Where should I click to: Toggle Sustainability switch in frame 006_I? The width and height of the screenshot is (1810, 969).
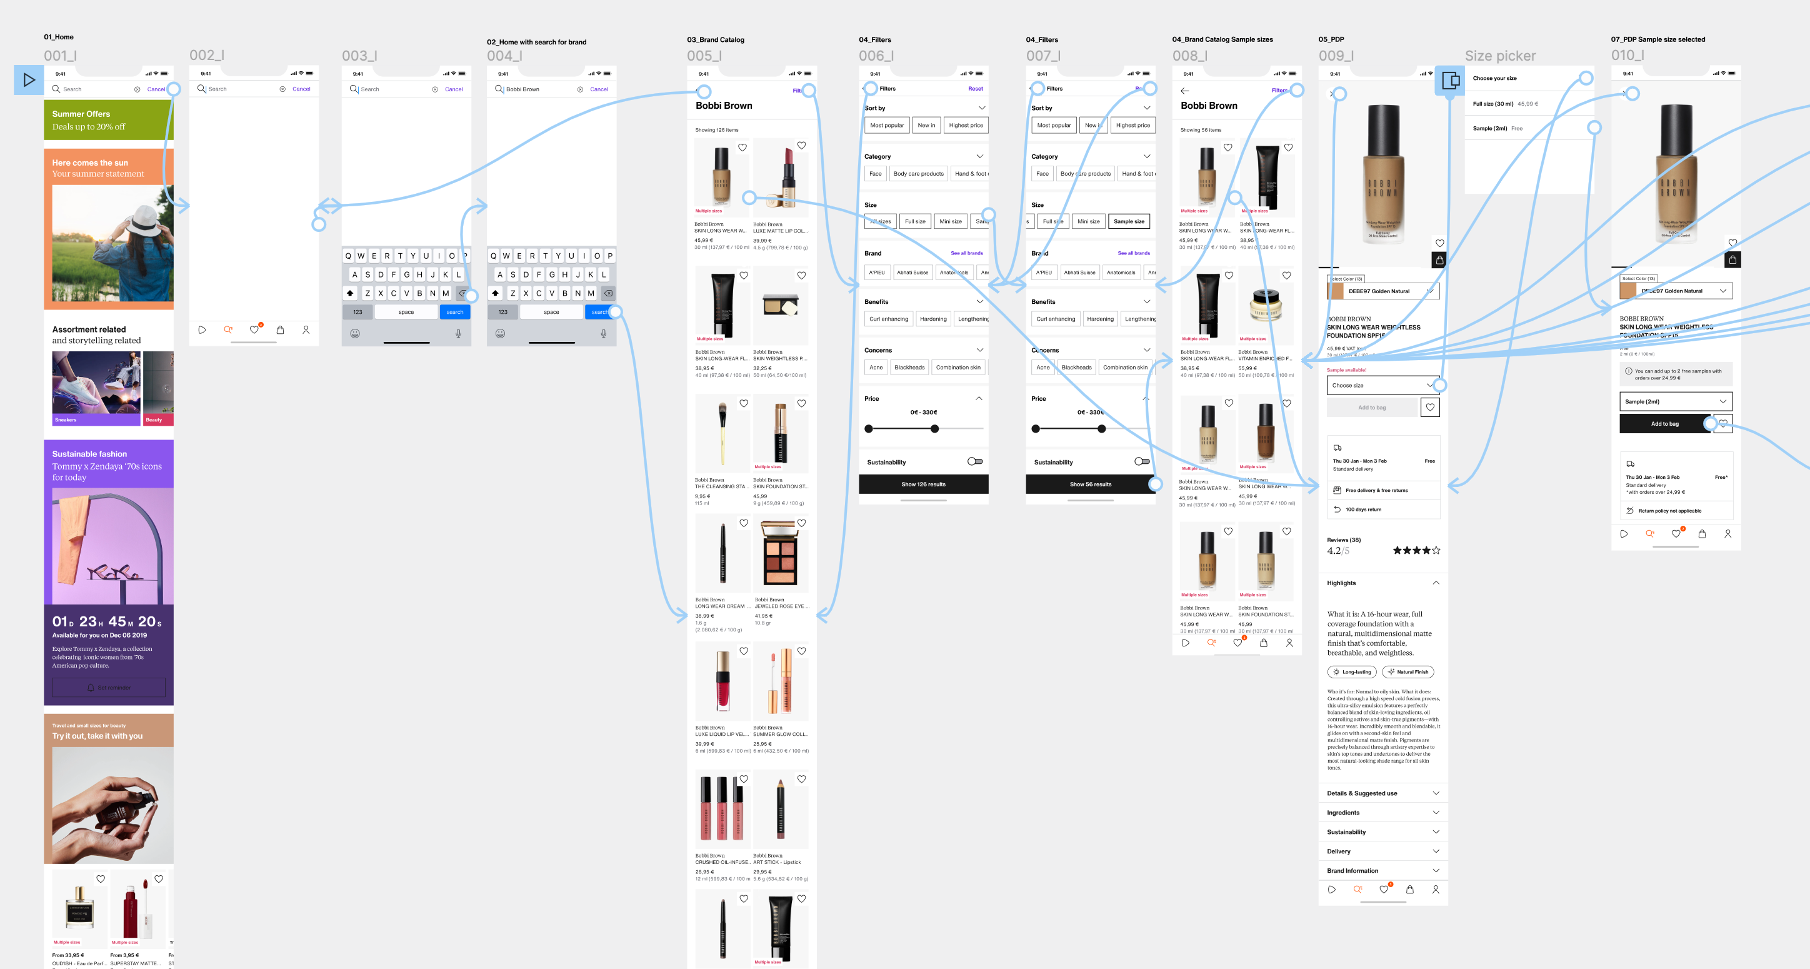click(974, 461)
